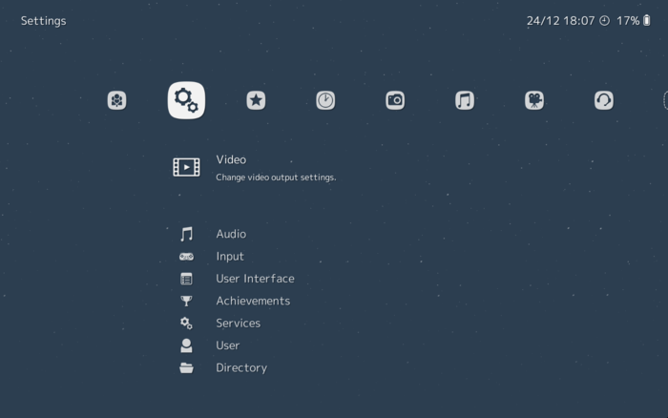
Task: Open the Music note tab
Action: coord(465,100)
